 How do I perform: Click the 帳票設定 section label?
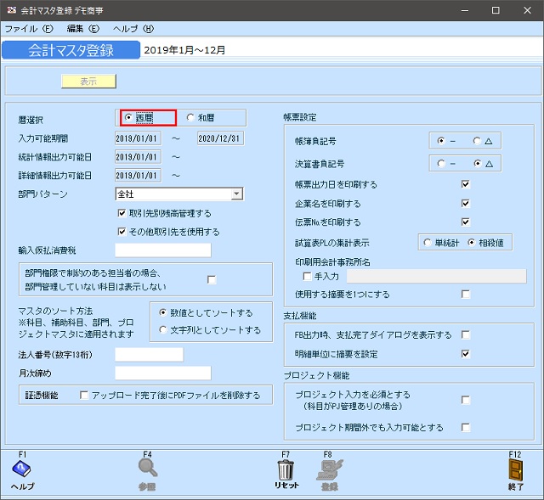(300, 117)
